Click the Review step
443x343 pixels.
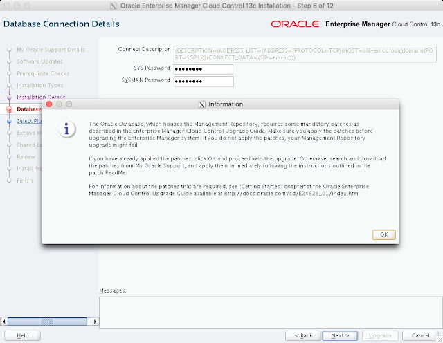(26, 157)
